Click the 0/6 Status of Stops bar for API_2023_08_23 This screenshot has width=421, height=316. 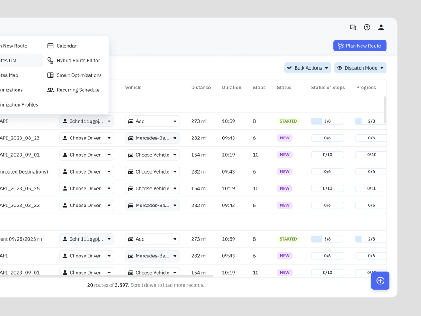(327, 138)
